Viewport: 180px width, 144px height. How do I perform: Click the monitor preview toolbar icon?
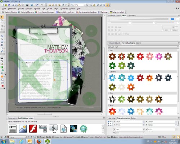click(x=27, y=5)
